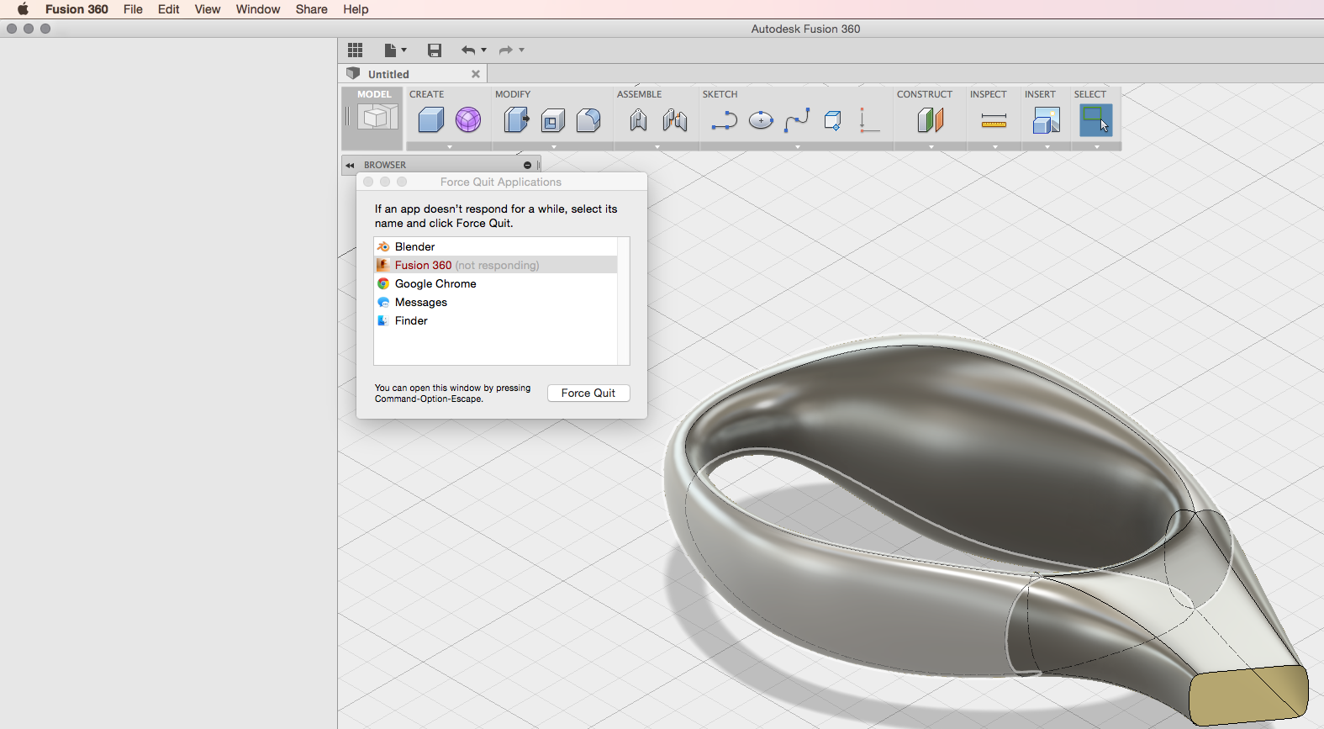Expand the MODIFY panel dropdown arrow
The height and width of the screenshot is (729, 1324).
point(553,147)
